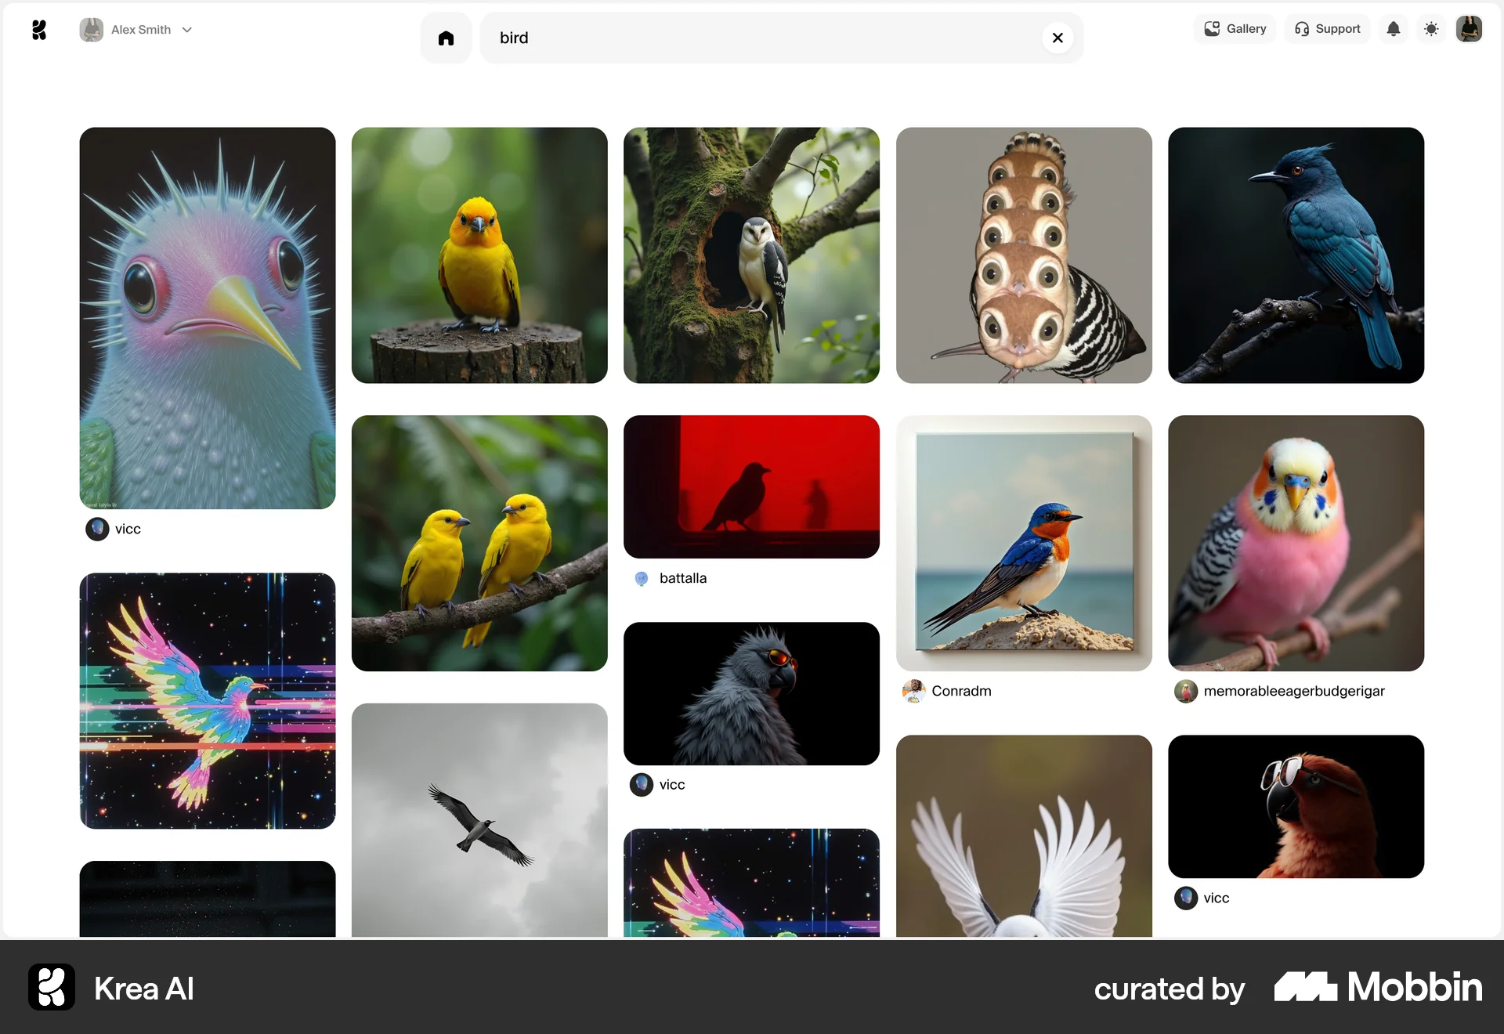Open the Gallery page

[x=1235, y=29]
